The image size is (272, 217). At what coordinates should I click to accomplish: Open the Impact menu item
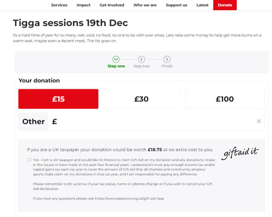point(83,5)
